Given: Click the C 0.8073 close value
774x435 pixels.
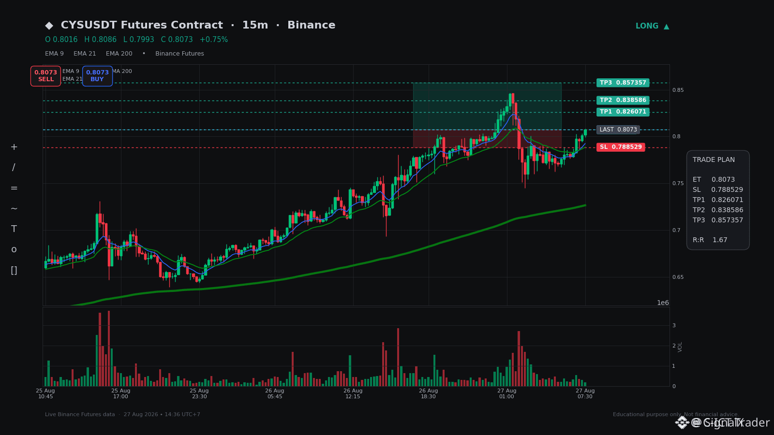Looking at the screenshot, I should (x=177, y=40).
